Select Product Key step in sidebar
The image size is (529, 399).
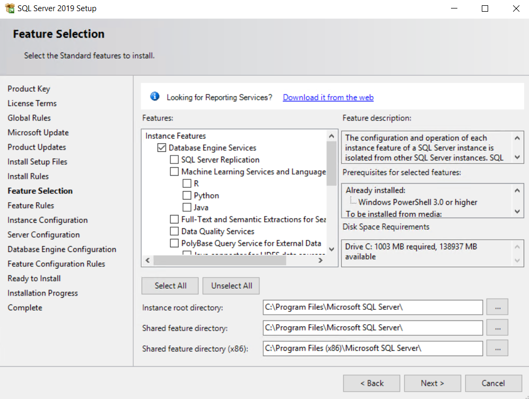point(29,89)
